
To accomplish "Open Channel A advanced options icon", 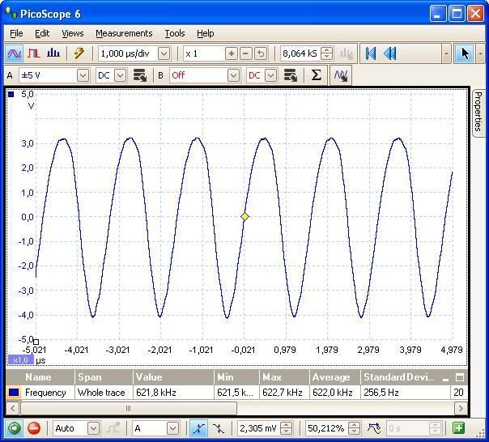I will [140, 75].
